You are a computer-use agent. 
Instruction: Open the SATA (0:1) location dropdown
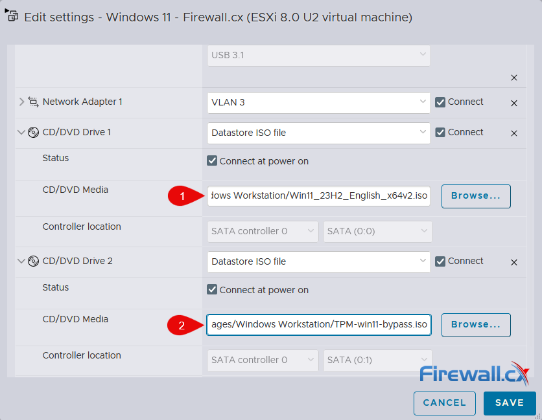click(378, 360)
